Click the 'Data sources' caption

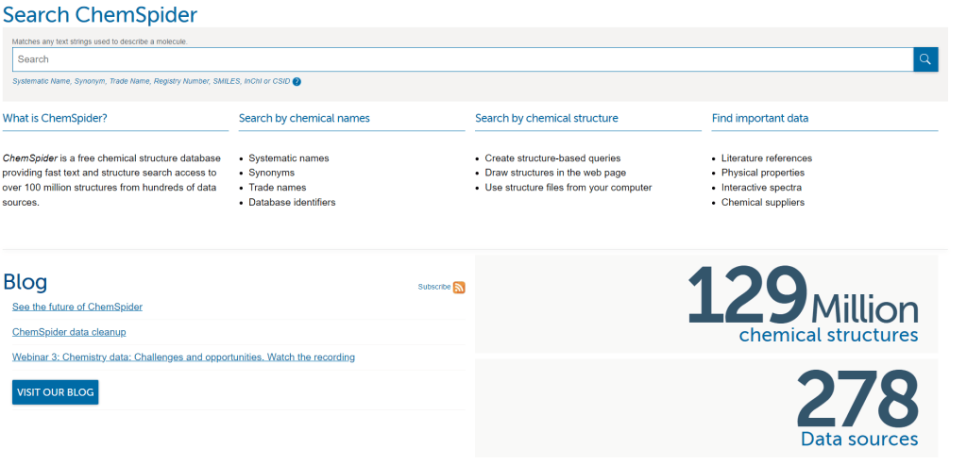[x=859, y=439]
